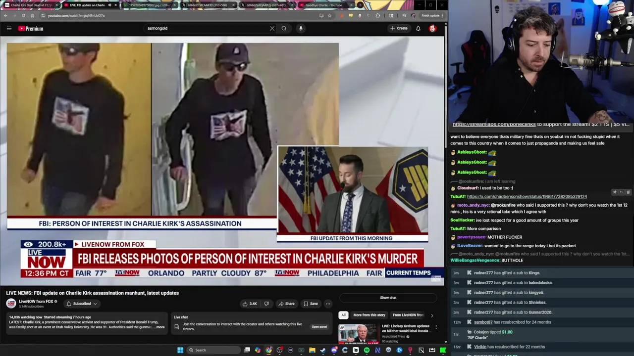Click the live video player
634x356 pixels.
click(222, 161)
